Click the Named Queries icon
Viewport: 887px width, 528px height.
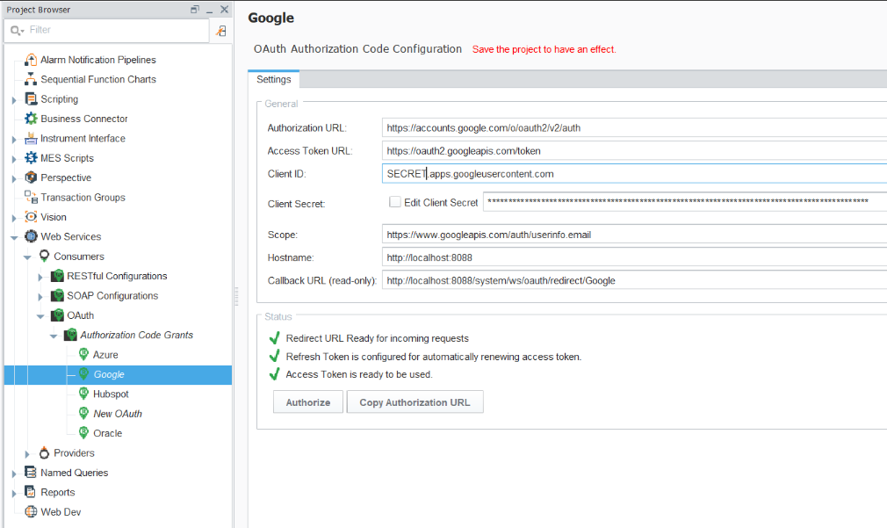coord(31,473)
